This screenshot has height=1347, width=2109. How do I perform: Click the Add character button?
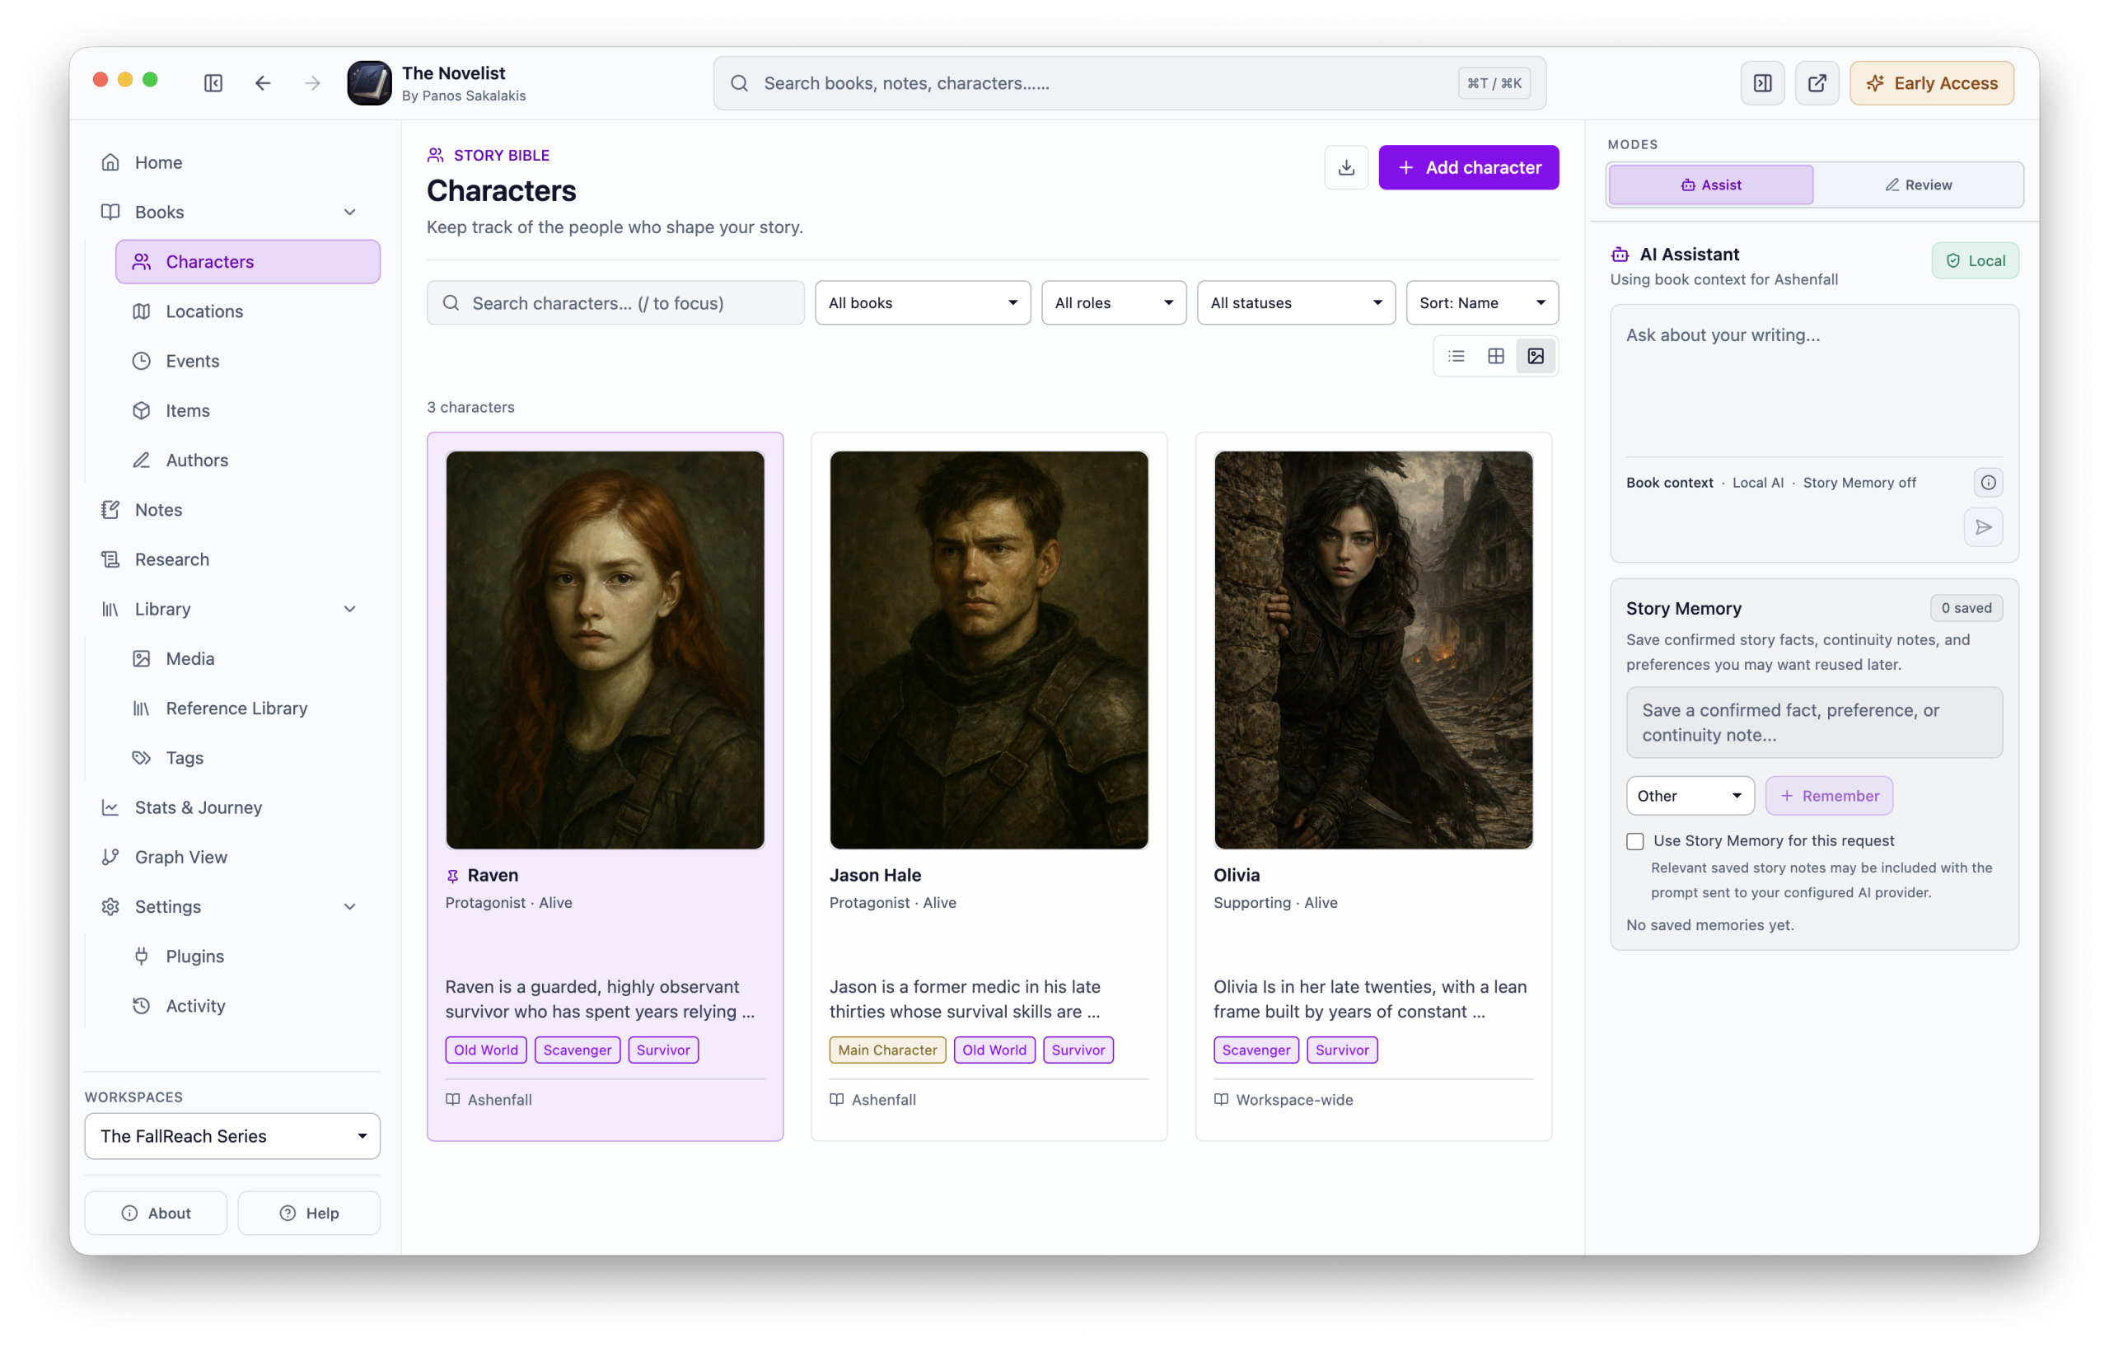click(x=1469, y=167)
